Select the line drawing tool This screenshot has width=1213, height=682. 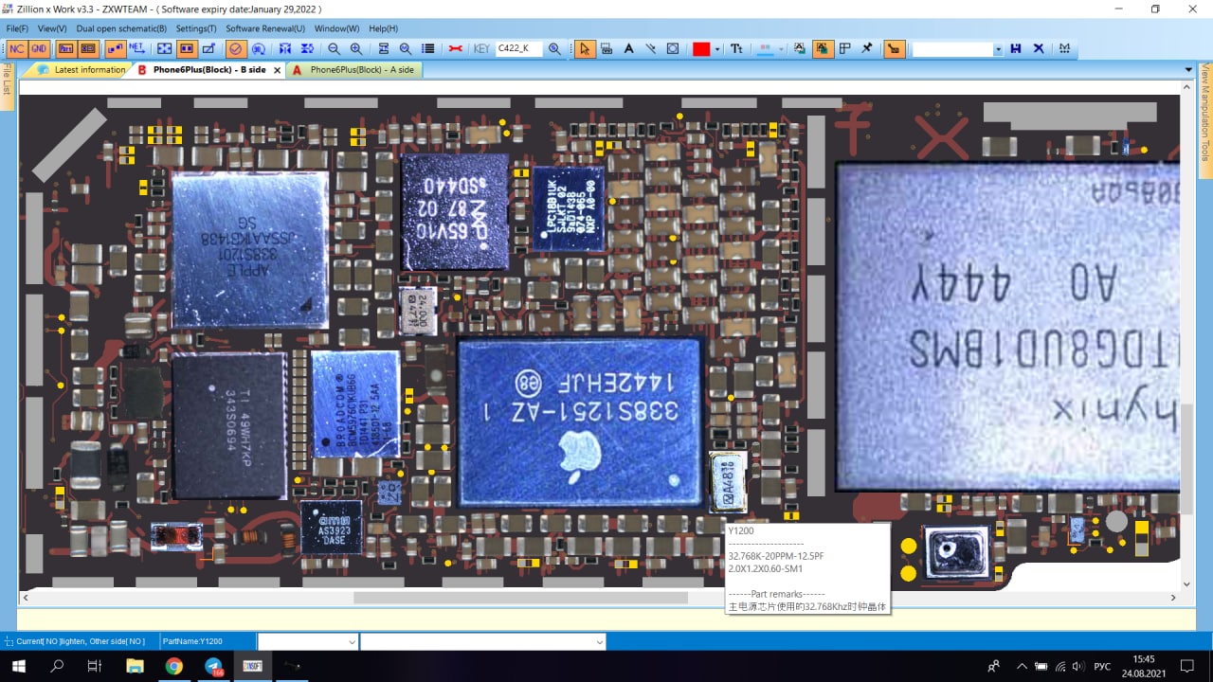[651, 48]
